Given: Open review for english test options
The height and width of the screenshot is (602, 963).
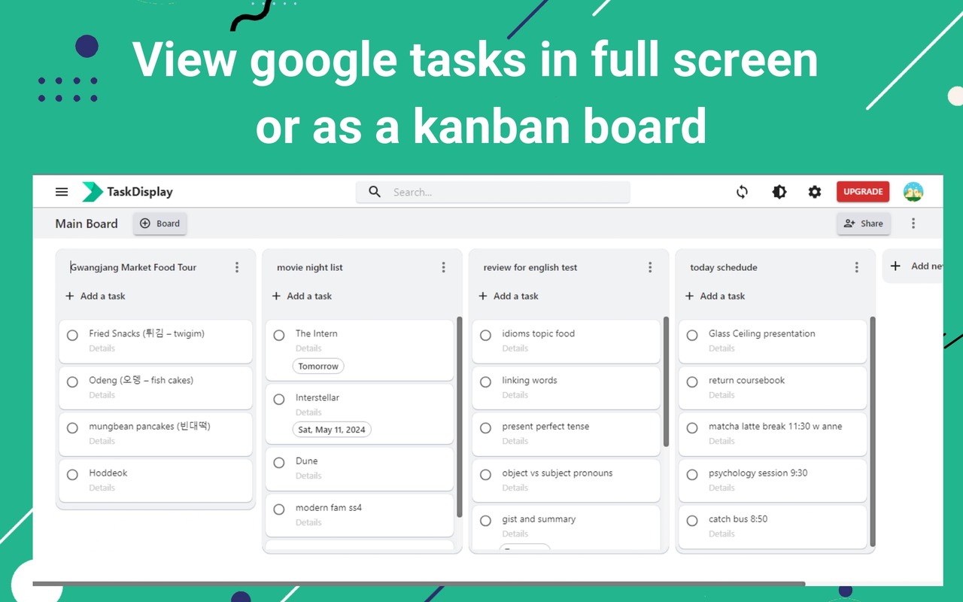Looking at the screenshot, I should [650, 267].
